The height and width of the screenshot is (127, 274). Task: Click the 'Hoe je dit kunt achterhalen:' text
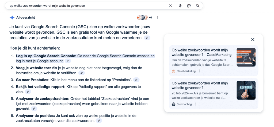coord(35,48)
